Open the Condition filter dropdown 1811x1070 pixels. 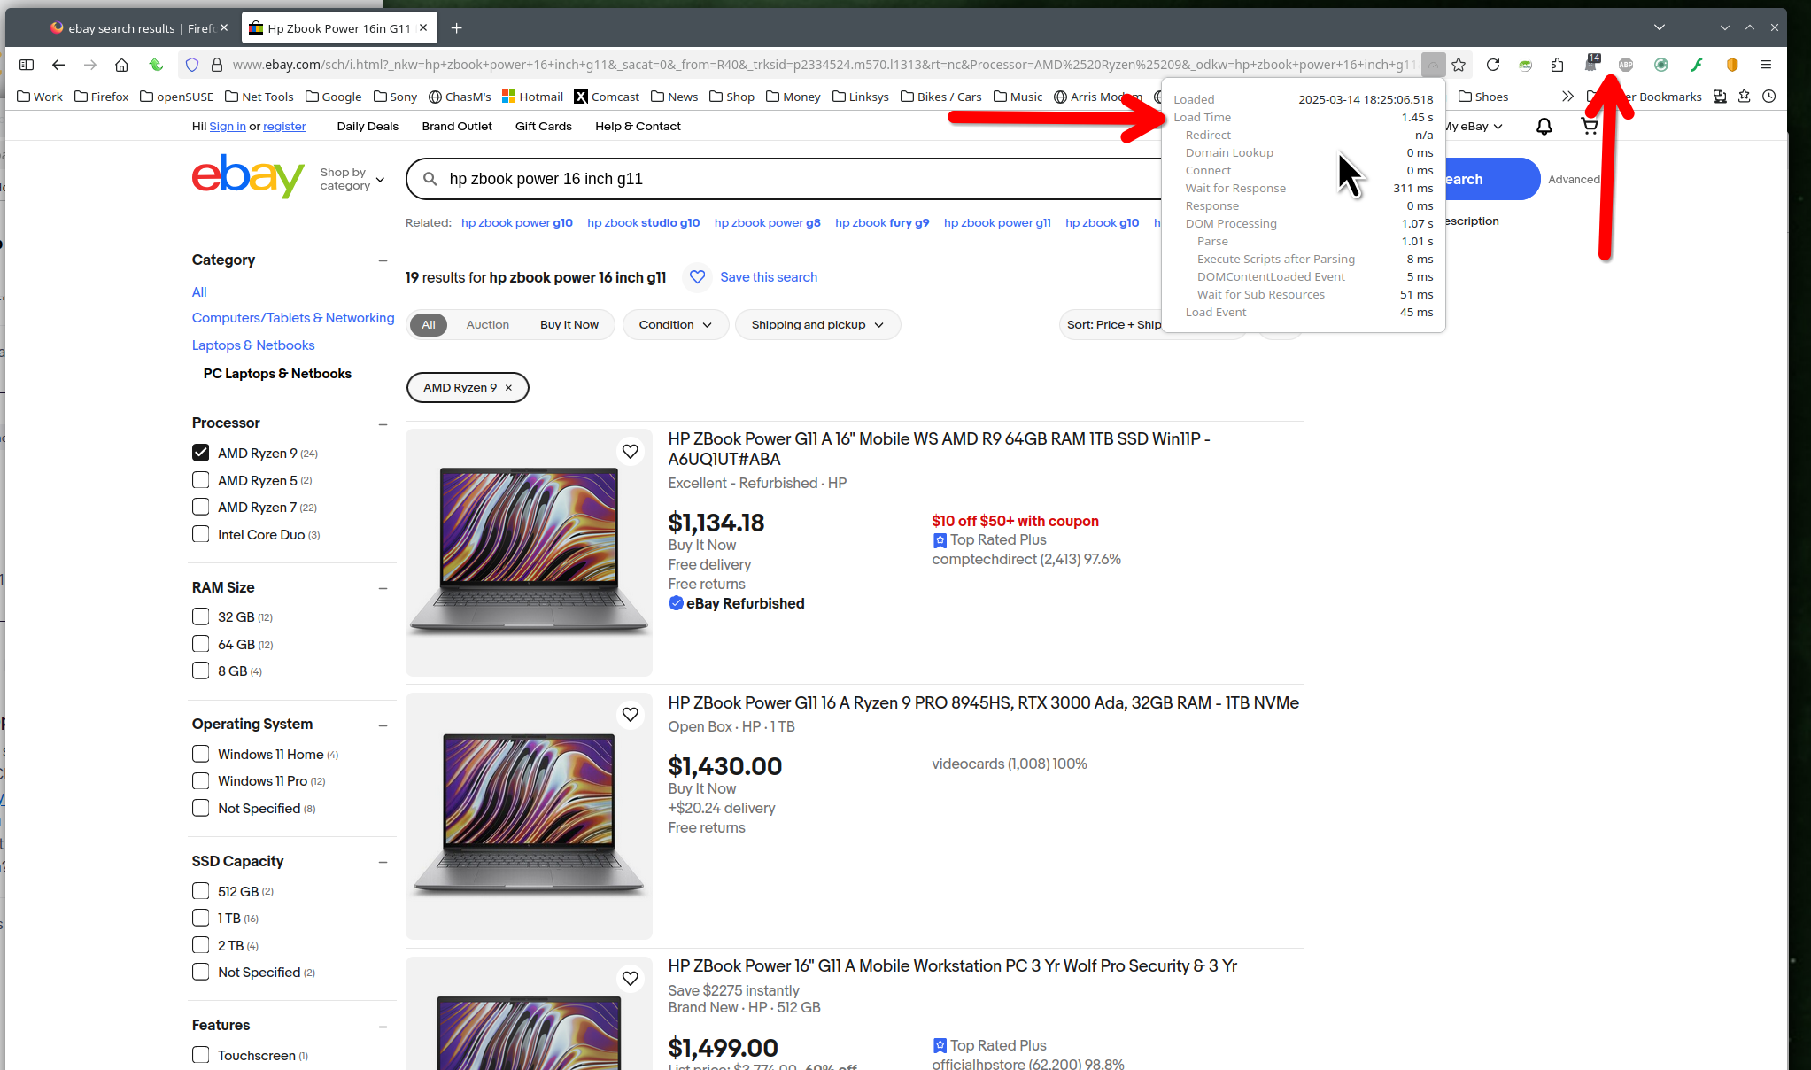pyautogui.click(x=676, y=325)
